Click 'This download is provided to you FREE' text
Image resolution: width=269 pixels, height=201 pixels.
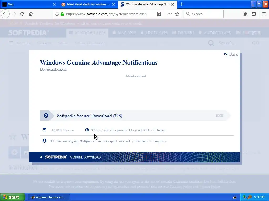coord(128,130)
